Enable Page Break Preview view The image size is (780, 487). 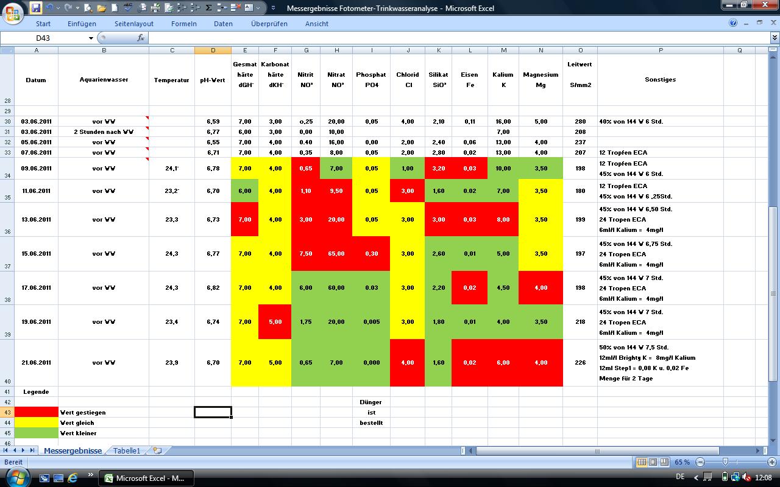pyautogui.click(x=664, y=463)
